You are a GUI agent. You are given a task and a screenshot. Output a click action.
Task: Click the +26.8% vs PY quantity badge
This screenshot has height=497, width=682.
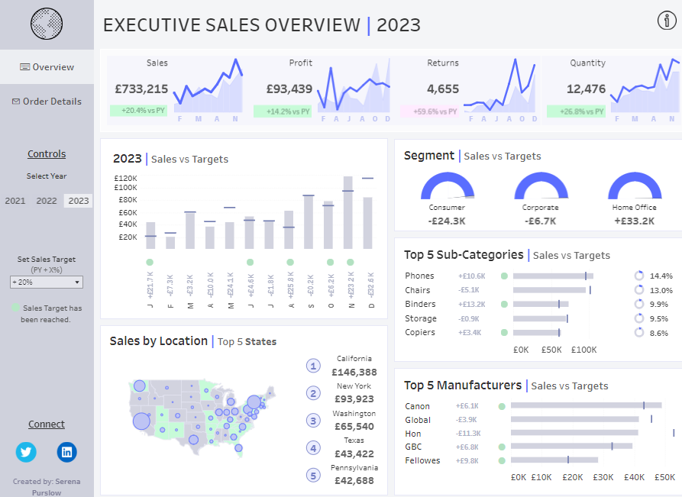pyautogui.click(x=576, y=111)
